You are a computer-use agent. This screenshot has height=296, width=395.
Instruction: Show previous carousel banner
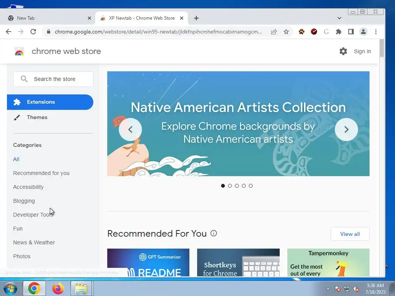pyautogui.click(x=130, y=129)
